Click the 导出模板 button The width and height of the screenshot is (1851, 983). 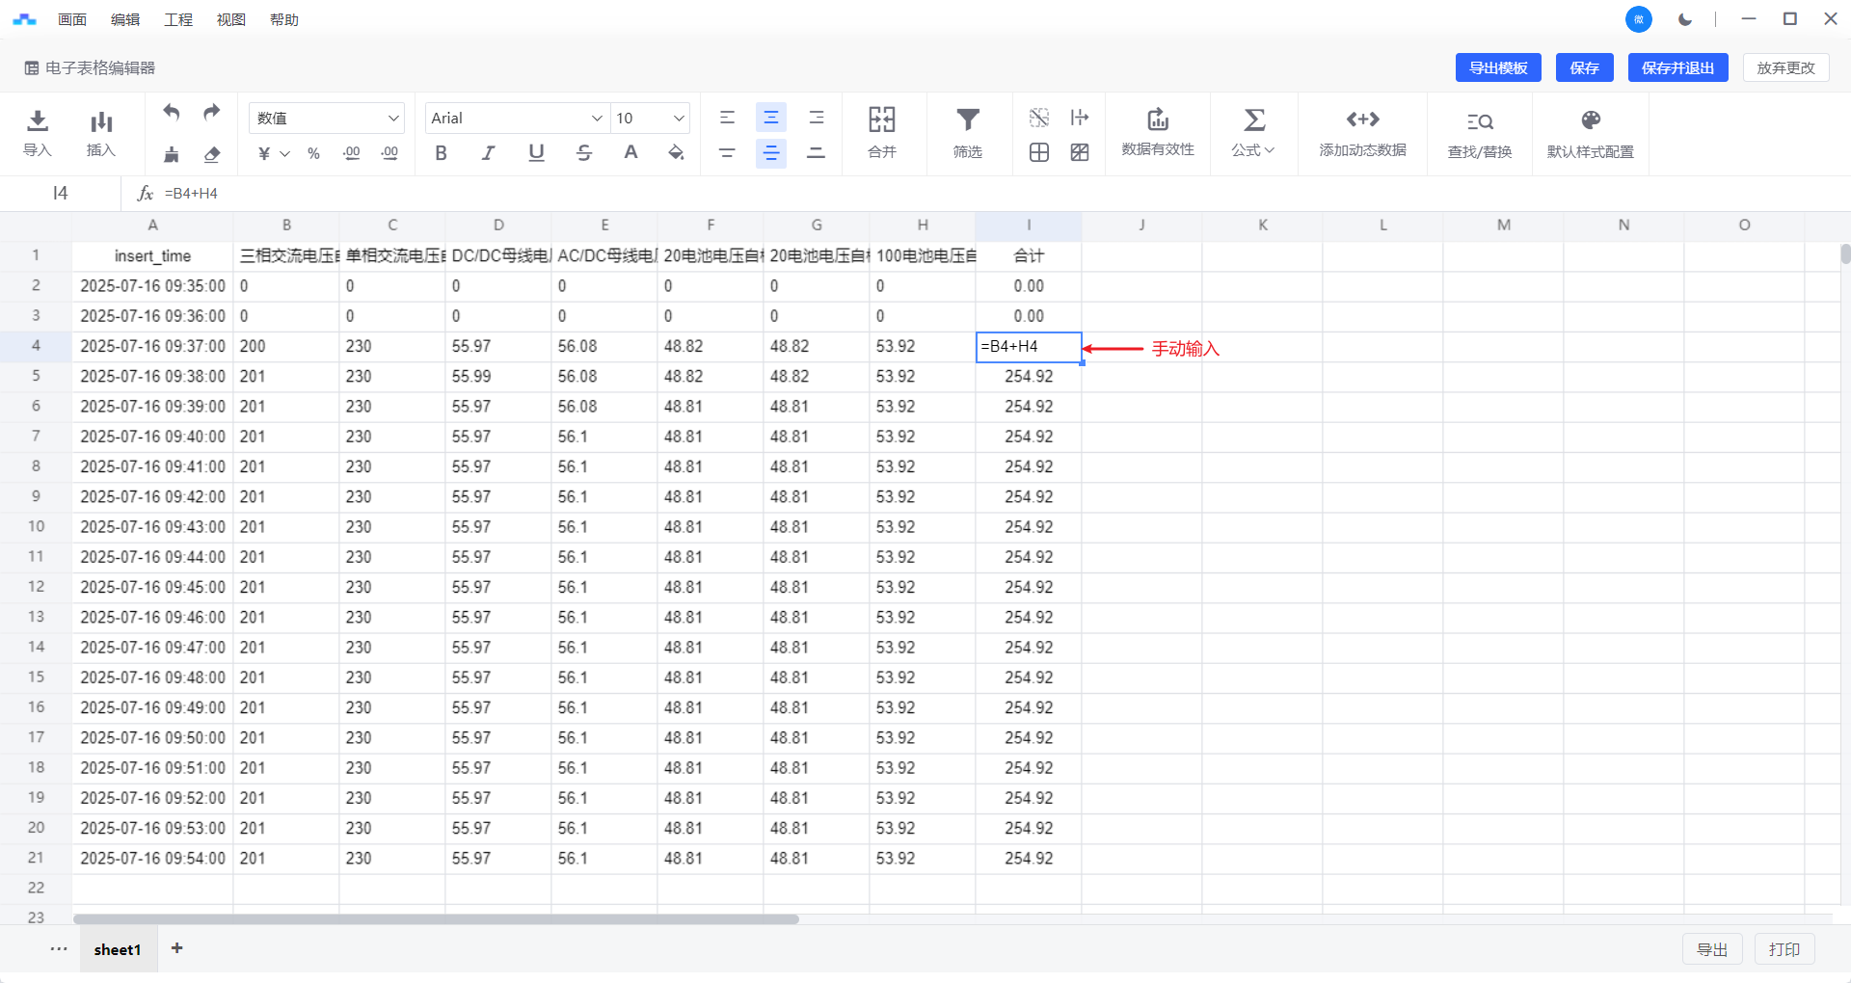click(x=1497, y=67)
